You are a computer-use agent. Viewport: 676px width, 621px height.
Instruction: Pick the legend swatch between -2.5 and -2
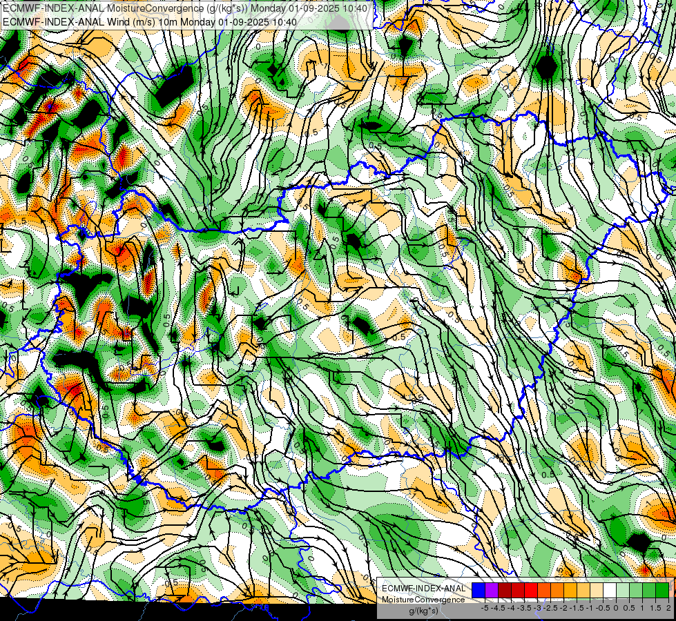557,591
